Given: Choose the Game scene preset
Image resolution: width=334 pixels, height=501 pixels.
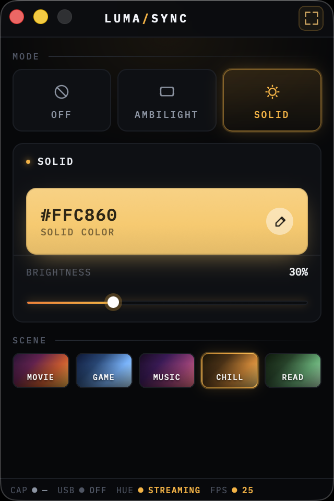Looking at the screenshot, I should click(x=104, y=371).
